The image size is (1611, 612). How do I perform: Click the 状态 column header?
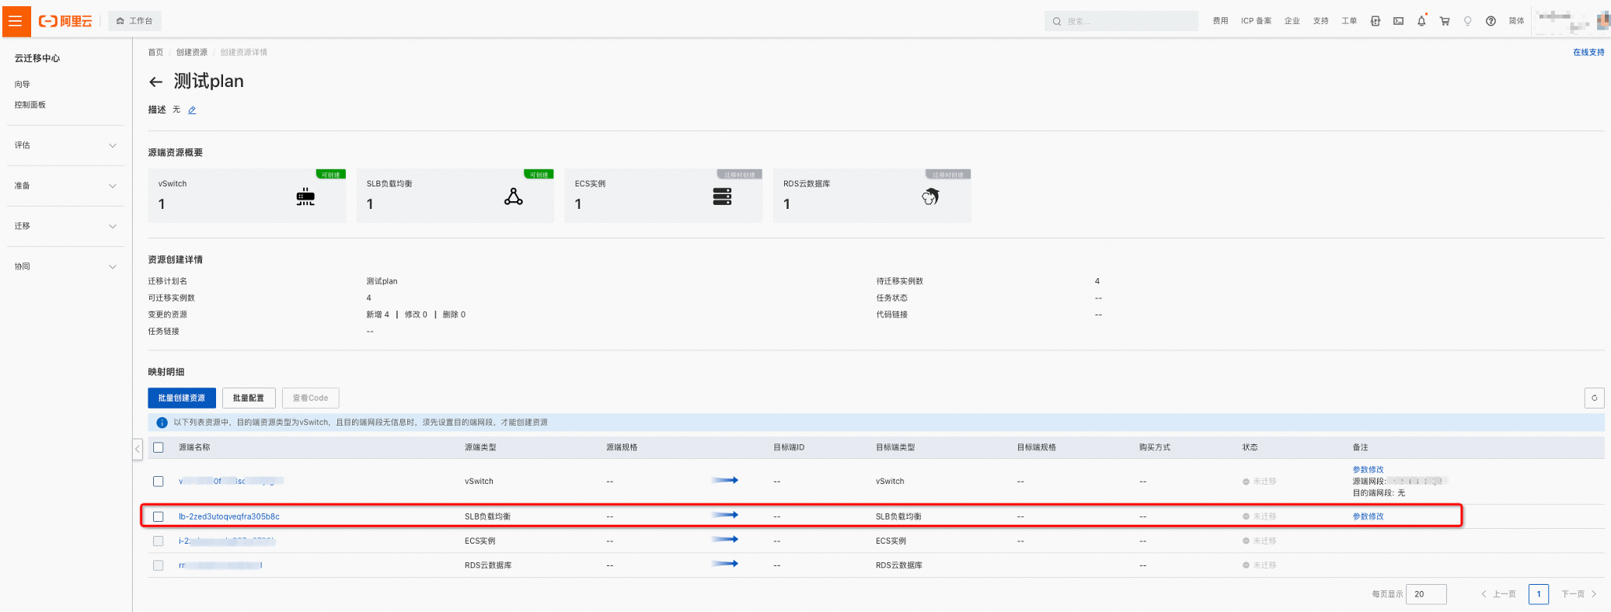[1250, 447]
